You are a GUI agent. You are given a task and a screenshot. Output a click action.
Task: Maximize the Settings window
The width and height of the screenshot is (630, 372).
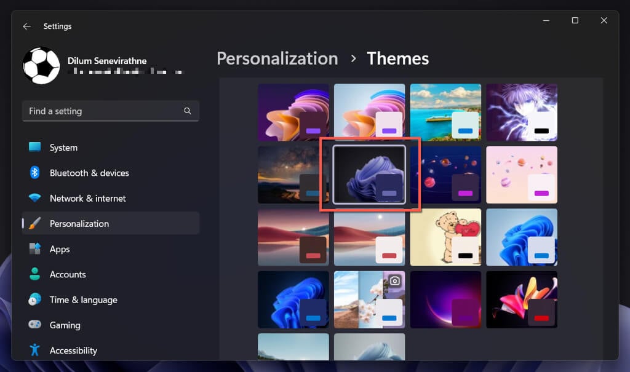click(575, 20)
